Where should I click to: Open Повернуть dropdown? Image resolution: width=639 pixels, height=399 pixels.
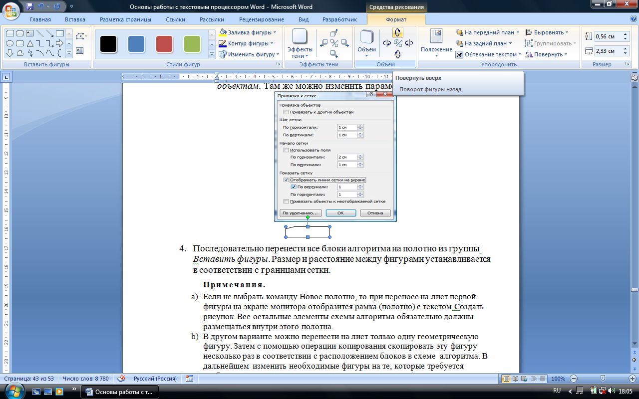click(546, 54)
